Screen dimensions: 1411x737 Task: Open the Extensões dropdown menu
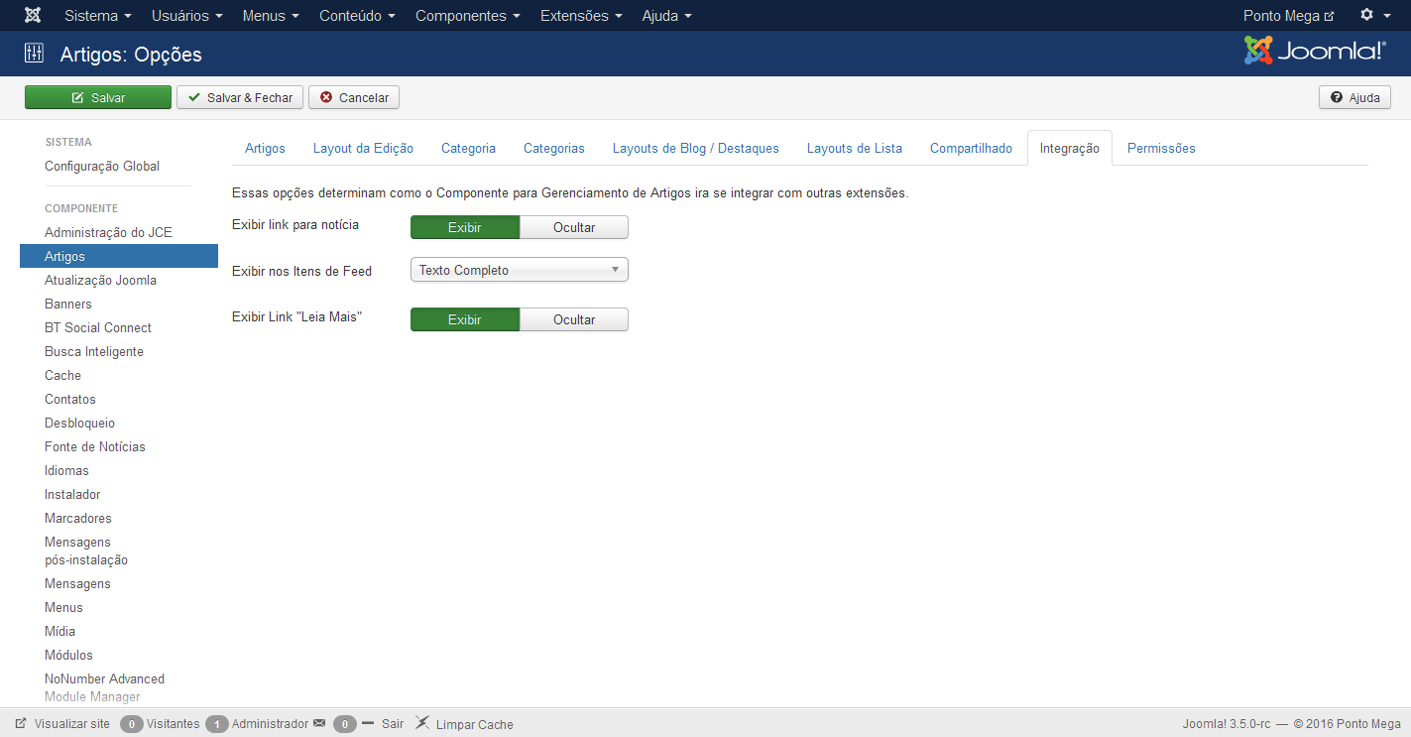point(580,15)
